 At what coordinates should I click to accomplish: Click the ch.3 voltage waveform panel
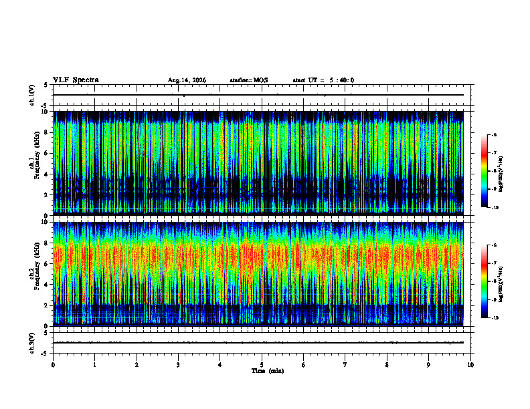click(x=263, y=343)
